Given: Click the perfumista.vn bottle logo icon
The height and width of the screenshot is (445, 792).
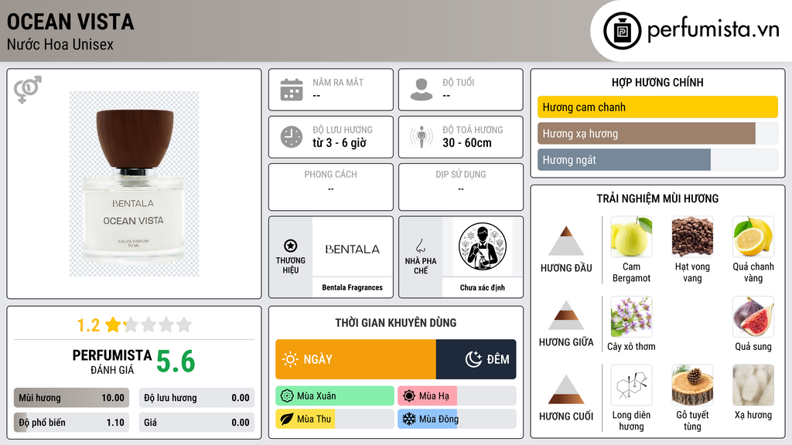Looking at the screenshot, I should 622,31.
